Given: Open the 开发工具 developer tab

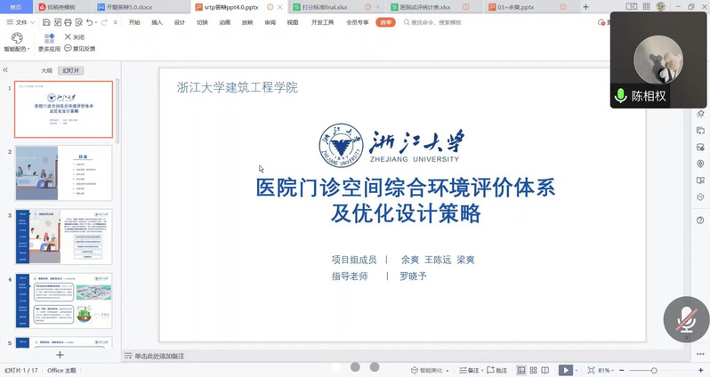Looking at the screenshot, I should pos(322,22).
